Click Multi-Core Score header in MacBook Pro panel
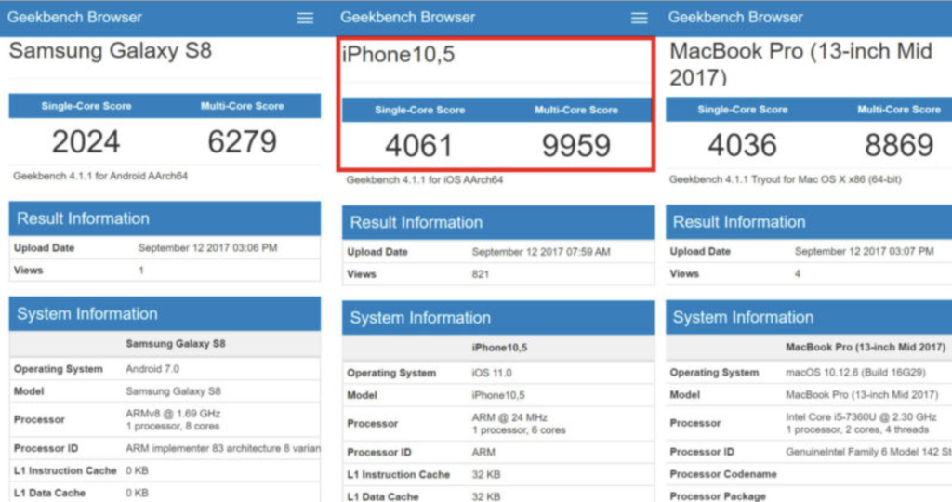 point(899,110)
